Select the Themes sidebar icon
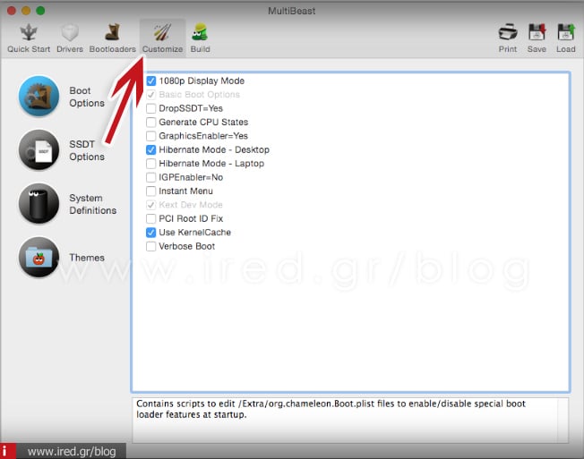584x459 pixels. (39, 258)
